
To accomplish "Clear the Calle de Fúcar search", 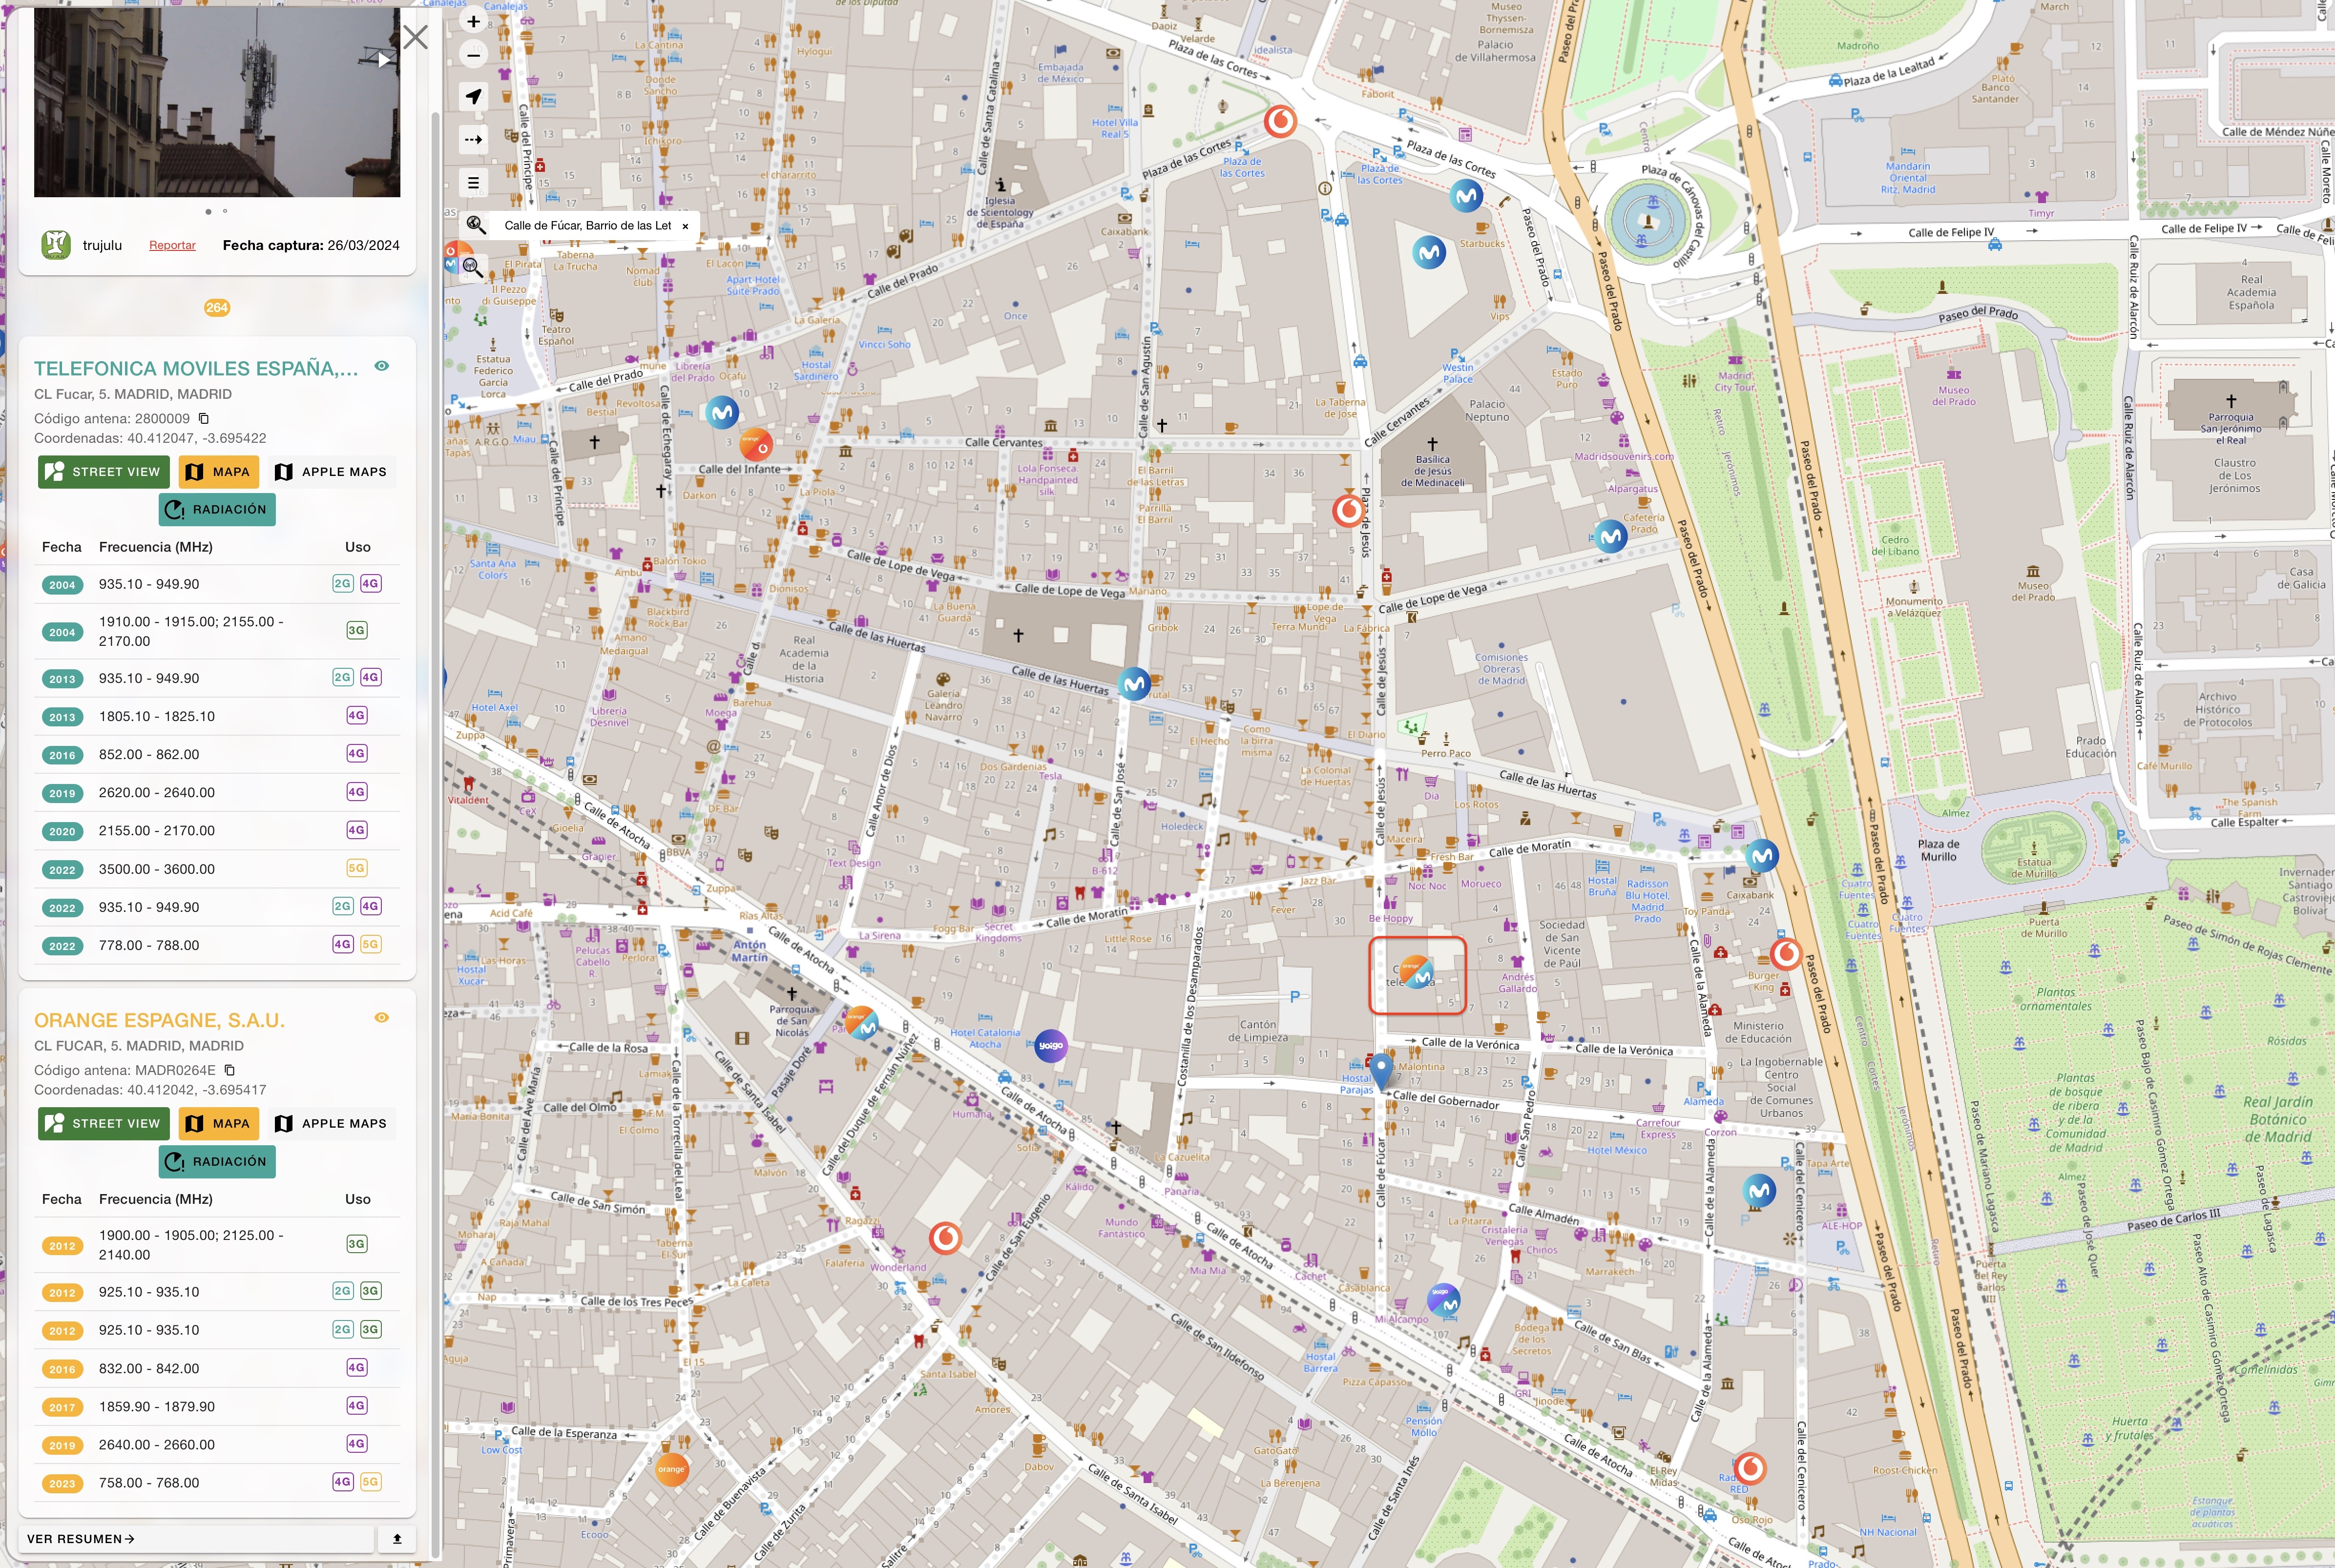I will point(685,226).
